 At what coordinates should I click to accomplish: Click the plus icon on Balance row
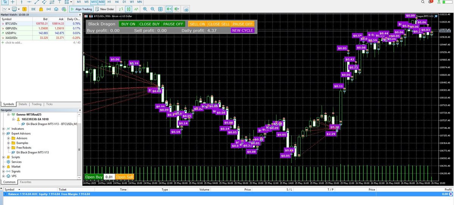click(x=451, y=194)
